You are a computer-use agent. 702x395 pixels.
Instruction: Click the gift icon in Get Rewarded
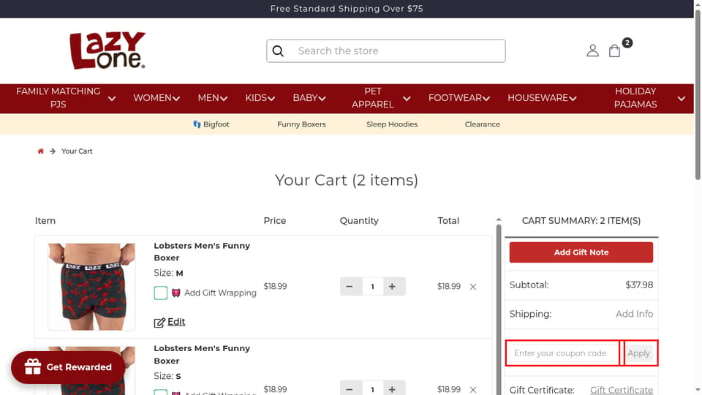(x=33, y=366)
